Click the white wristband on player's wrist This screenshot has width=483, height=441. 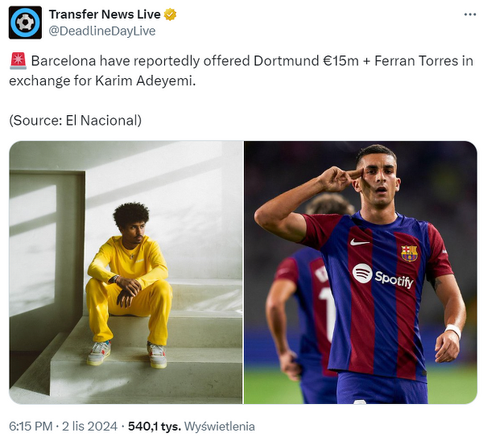pyautogui.click(x=453, y=331)
